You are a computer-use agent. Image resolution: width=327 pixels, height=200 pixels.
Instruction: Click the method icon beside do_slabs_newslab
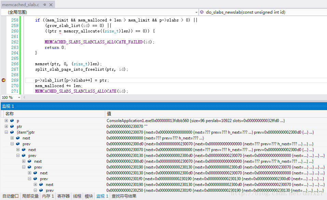(x=202, y=12)
